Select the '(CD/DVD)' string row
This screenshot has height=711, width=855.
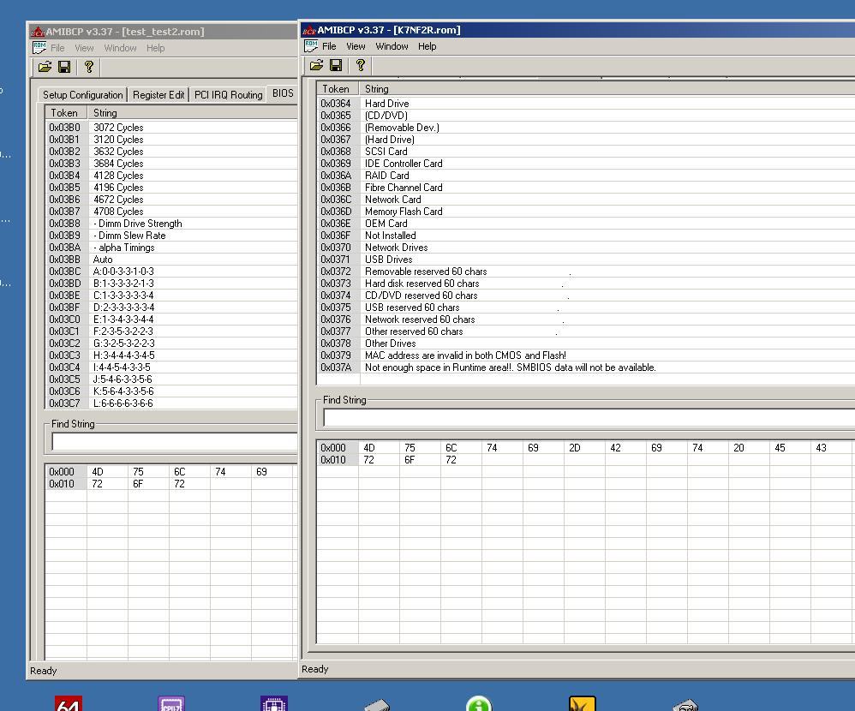coord(586,116)
